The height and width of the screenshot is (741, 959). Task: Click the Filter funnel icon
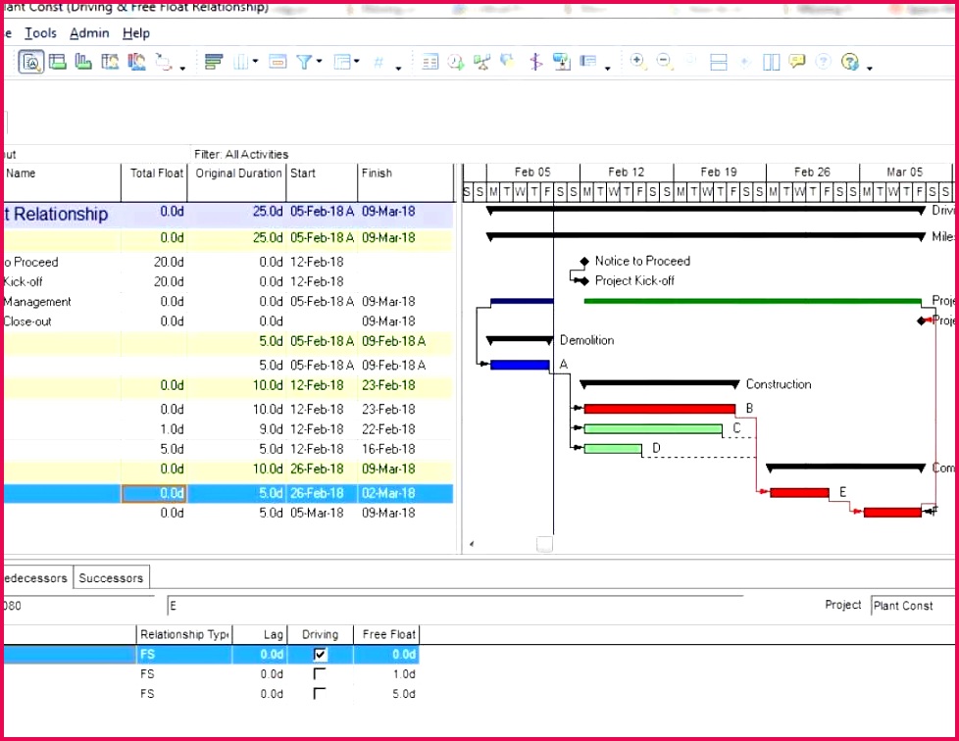click(x=305, y=63)
